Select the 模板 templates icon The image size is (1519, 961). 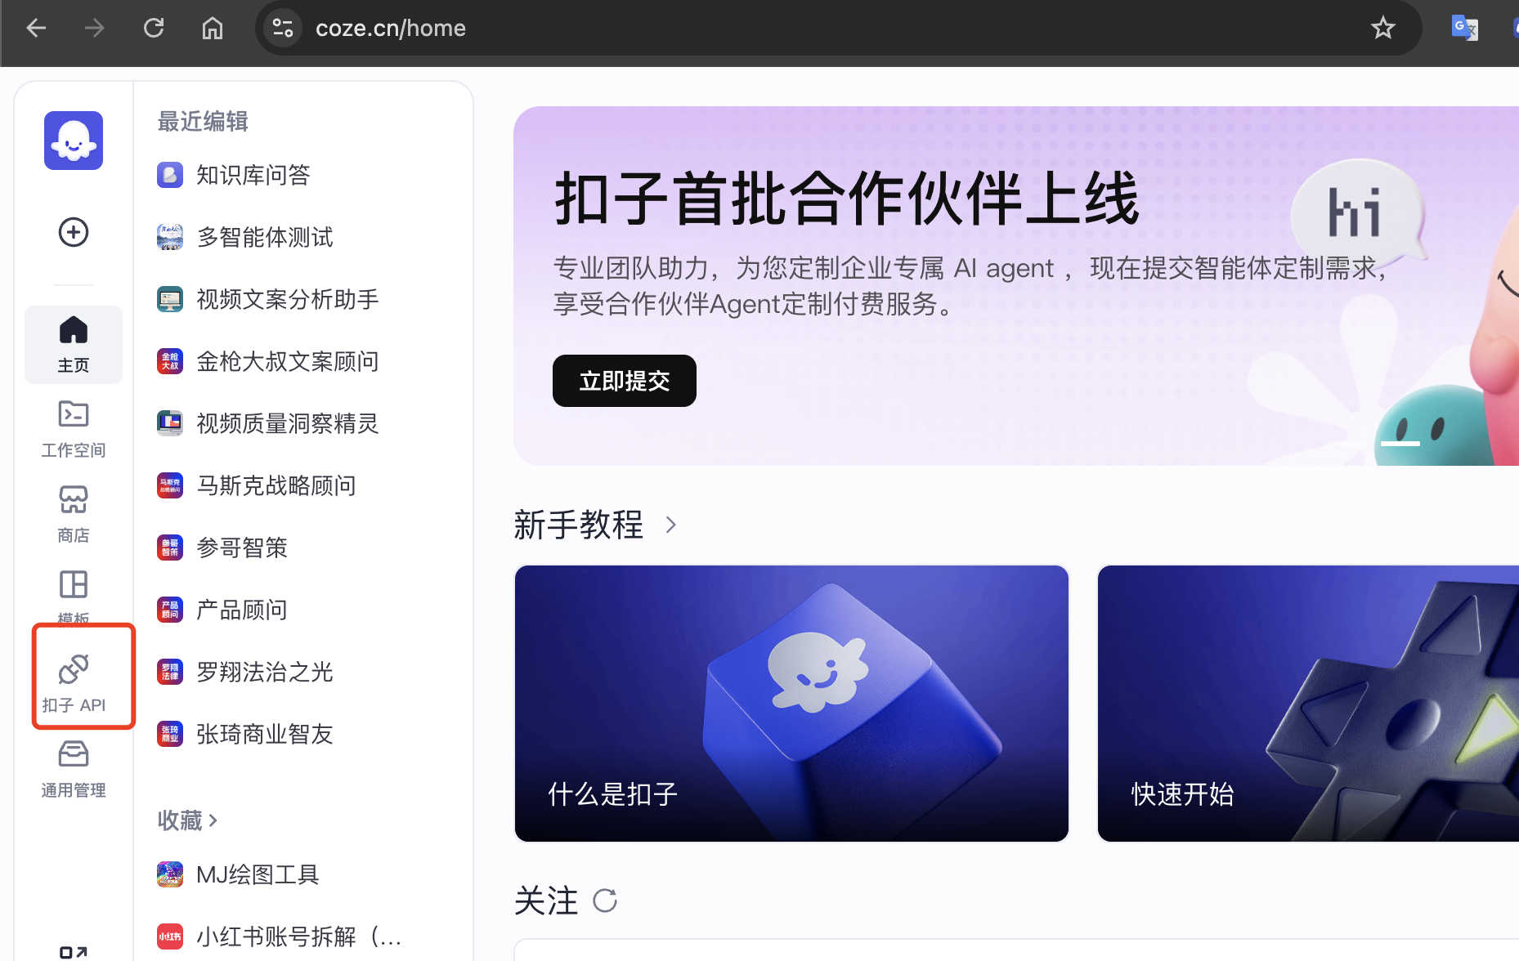pyautogui.click(x=73, y=586)
